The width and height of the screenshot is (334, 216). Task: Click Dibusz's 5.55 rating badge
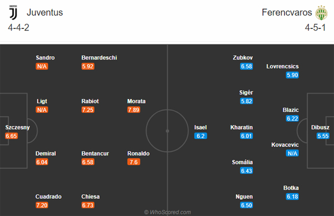point(323,136)
